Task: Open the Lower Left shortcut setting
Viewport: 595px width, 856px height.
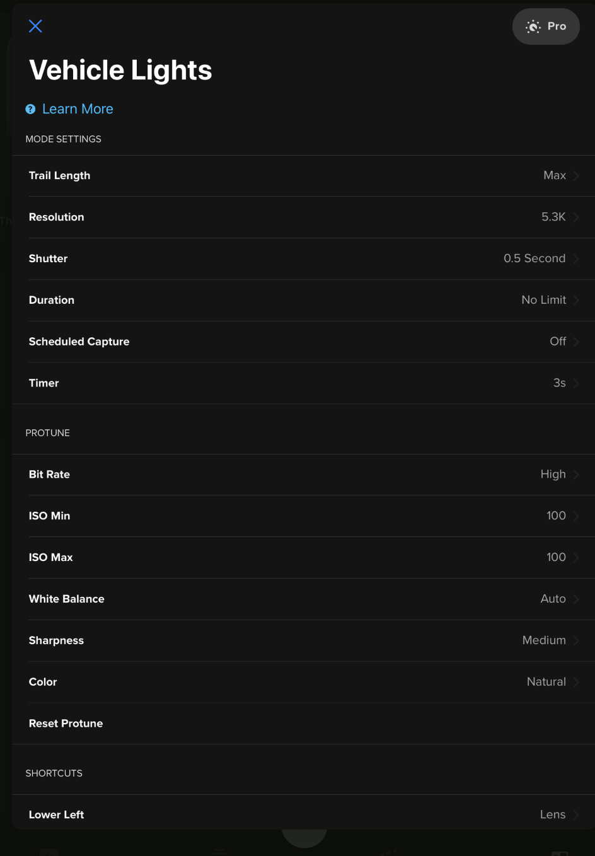Action: point(303,814)
